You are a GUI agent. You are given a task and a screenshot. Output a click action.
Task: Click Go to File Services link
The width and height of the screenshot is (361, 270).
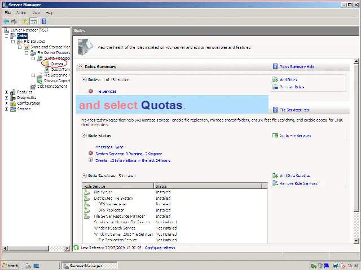(296, 136)
